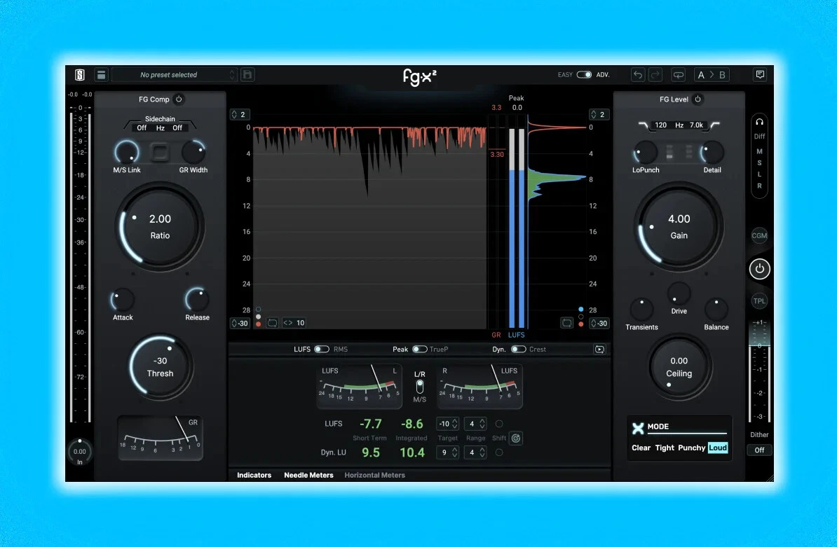
Task: Click the Slate Digital logo icon
Action: [79, 75]
